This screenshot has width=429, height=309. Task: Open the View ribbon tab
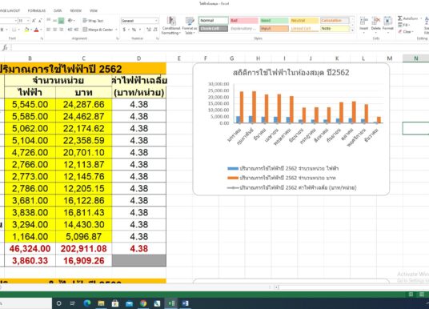point(94,10)
